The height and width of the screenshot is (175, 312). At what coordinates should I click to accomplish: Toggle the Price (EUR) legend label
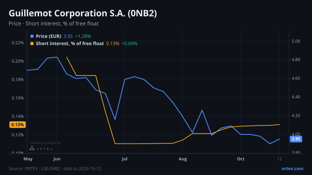tap(48, 36)
